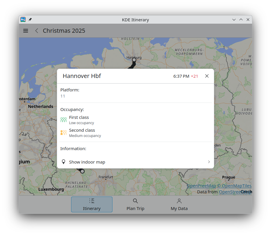Open the My Data tab
This screenshot has height=236, width=271.
179,204
